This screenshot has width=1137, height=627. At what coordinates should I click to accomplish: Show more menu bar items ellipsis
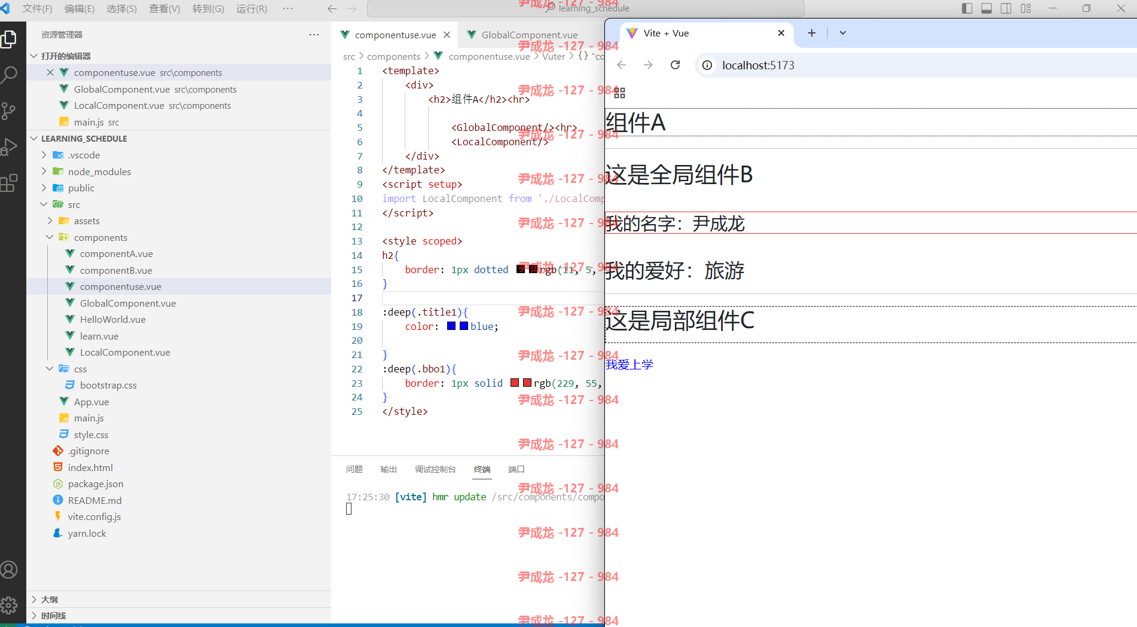click(288, 9)
